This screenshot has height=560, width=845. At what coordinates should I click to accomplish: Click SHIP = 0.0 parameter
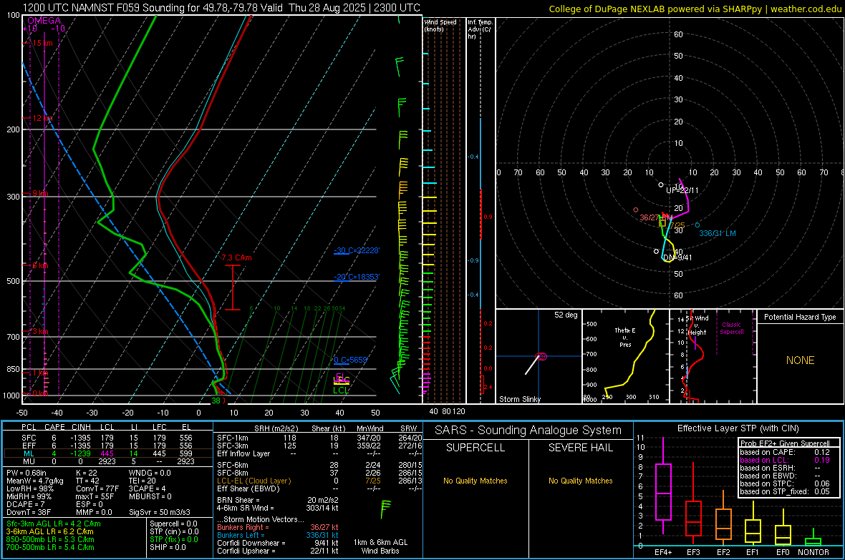[x=168, y=547]
